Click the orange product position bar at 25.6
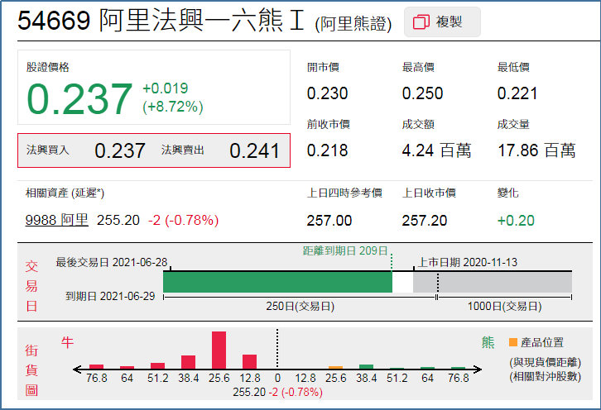Image resolution: width=601 pixels, height=410 pixels. tap(335, 368)
